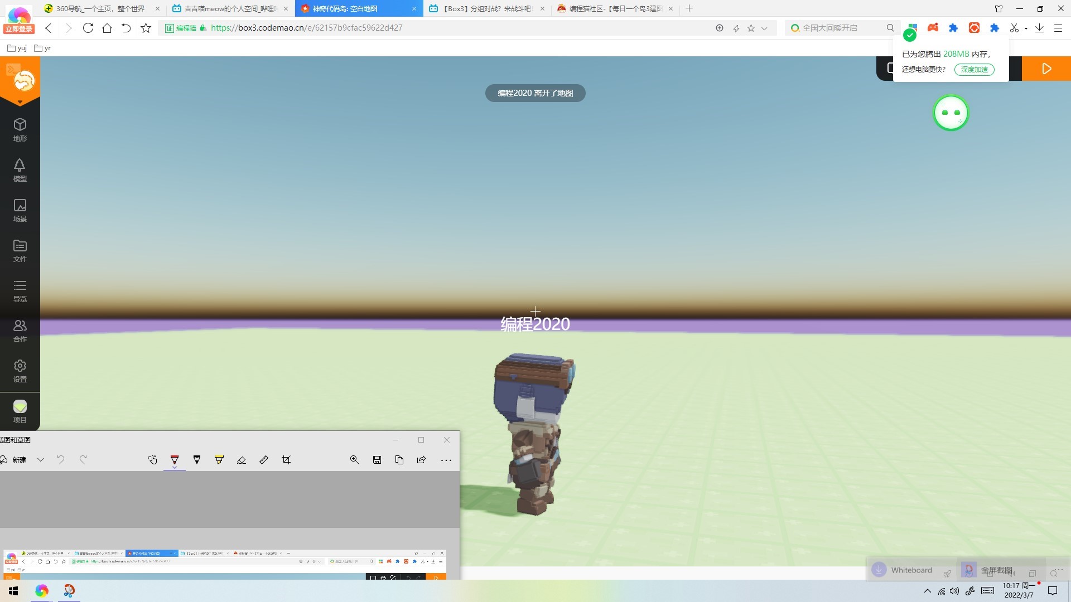Open the yr bookmark folder
This screenshot has height=602, width=1071.
[42, 48]
